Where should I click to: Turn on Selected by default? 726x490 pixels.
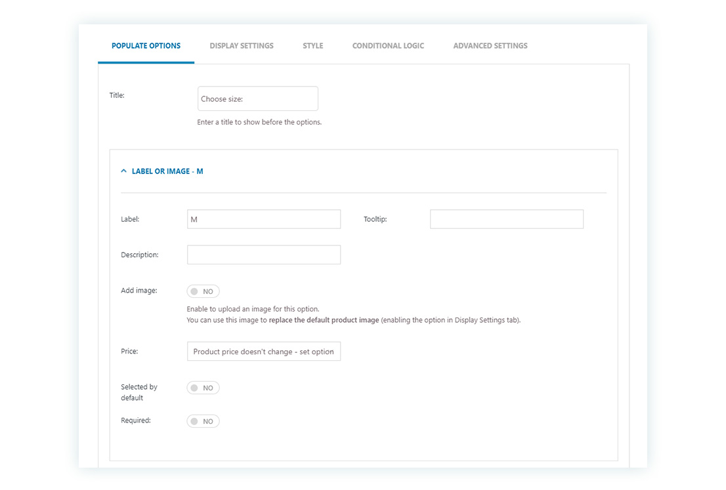pos(203,387)
